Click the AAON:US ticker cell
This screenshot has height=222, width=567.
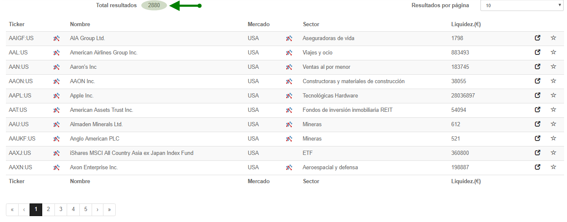click(x=21, y=81)
